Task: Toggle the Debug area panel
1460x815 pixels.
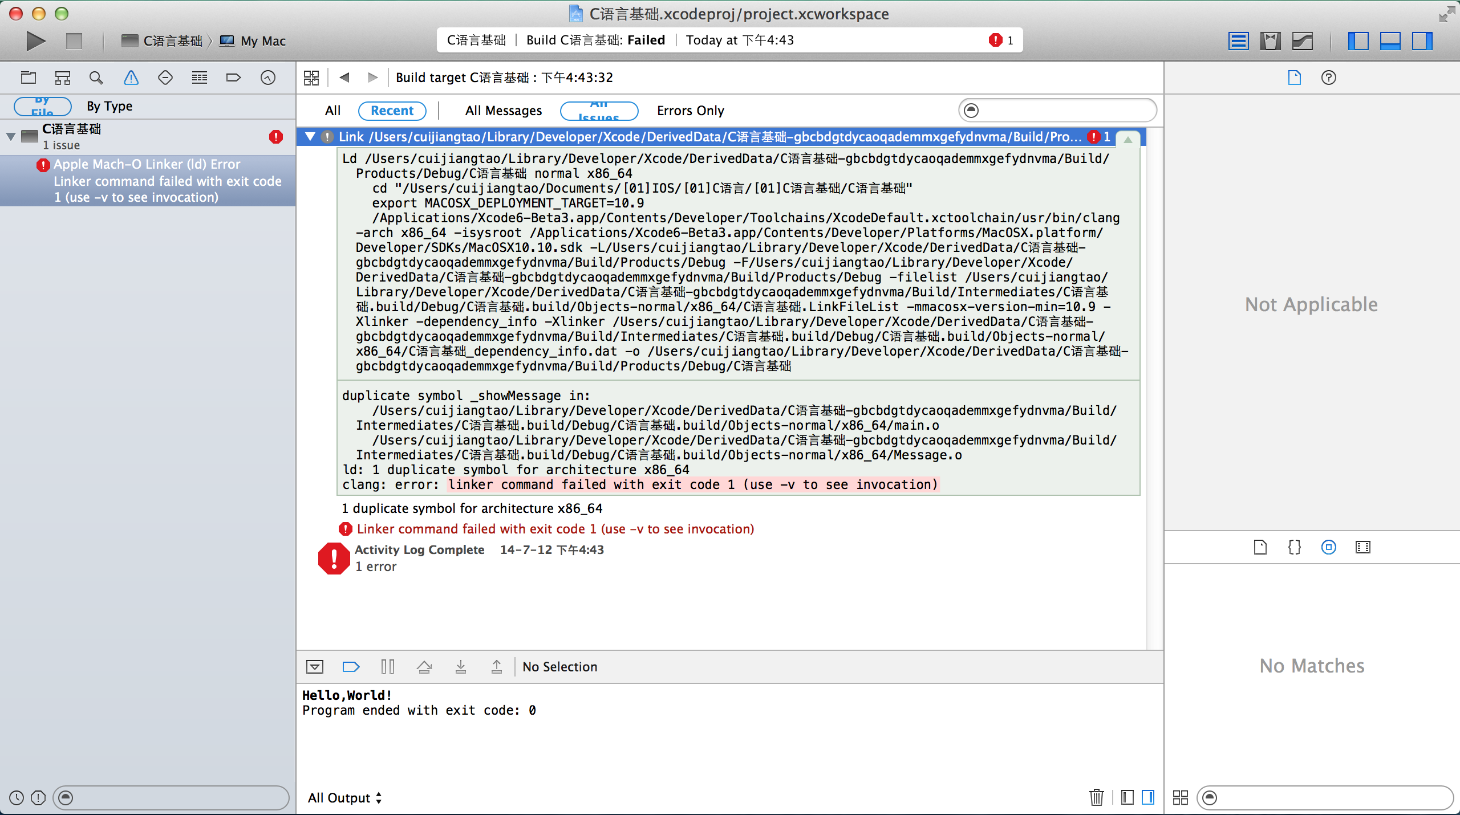Action: 1390,41
